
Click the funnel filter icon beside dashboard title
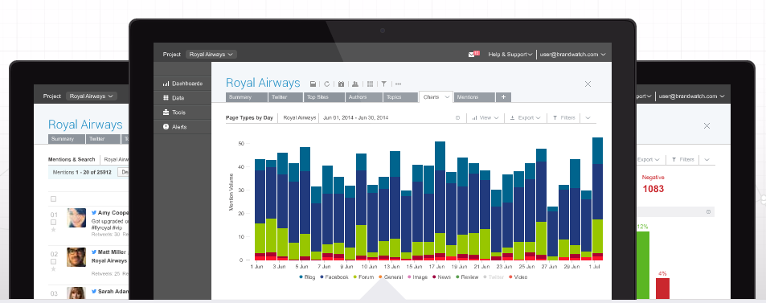click(384, 84)
